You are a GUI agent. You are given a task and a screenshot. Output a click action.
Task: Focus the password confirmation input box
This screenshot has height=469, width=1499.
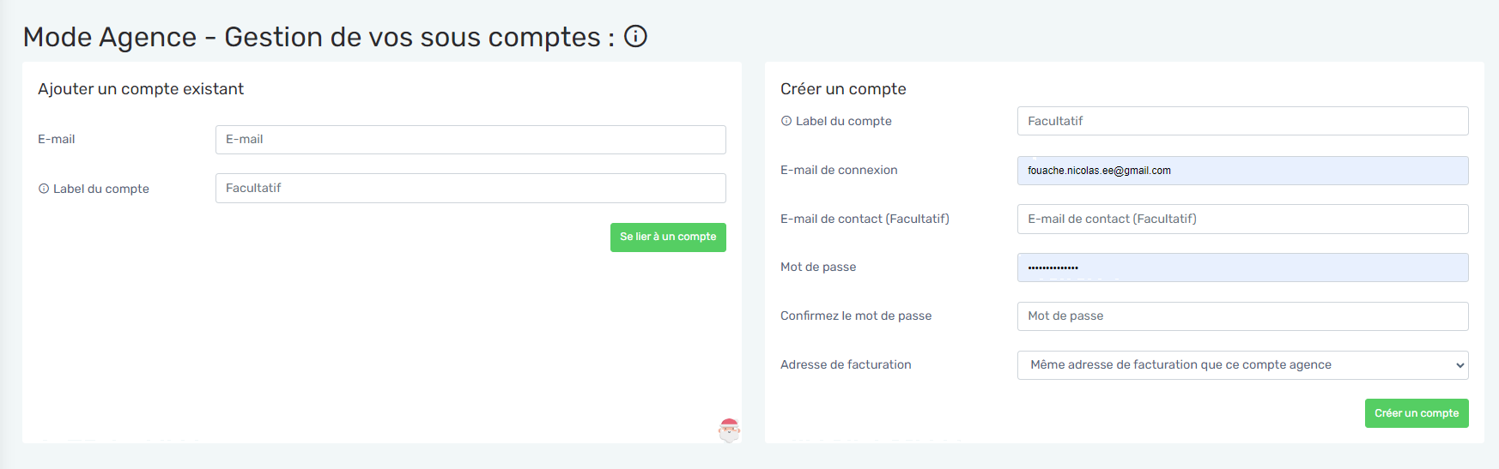(1242, 316)
